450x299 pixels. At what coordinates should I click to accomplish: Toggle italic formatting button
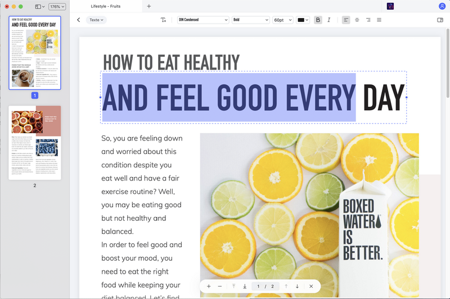329,20
